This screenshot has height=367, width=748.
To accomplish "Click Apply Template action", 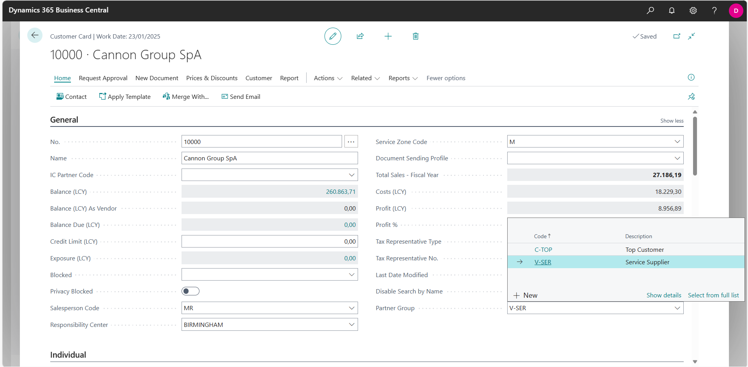I will click(125, 97).
